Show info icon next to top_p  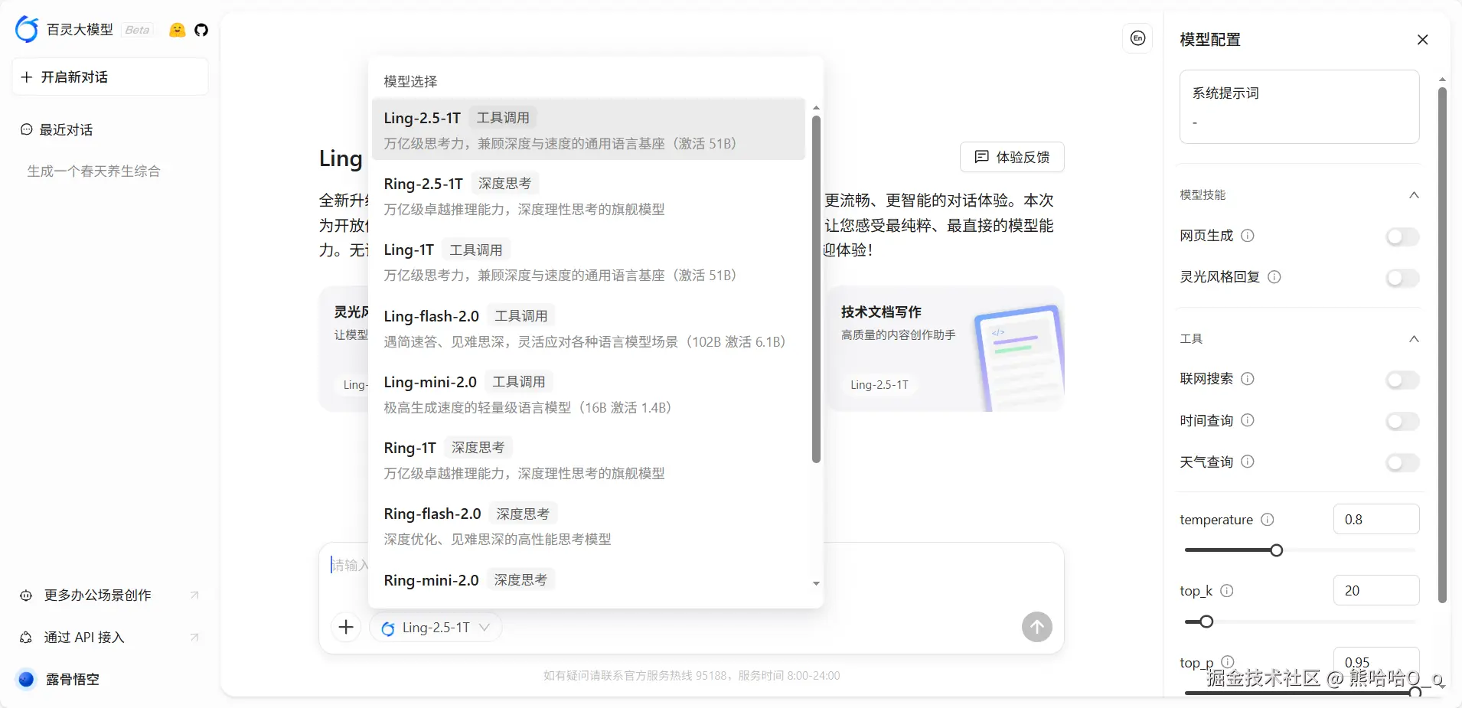click(x=1228, y=661)
